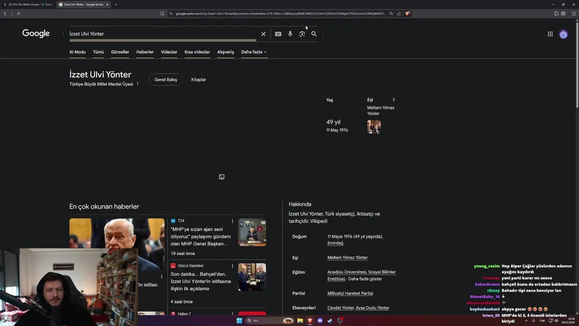This screenshot has width=579, height=326.
Task: Clear the Google search box text
Action: tap(263, 34)
